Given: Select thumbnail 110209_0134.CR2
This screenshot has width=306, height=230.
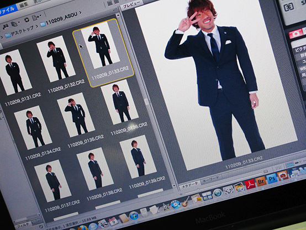Looking at the screenshot, I should point(33,128).
